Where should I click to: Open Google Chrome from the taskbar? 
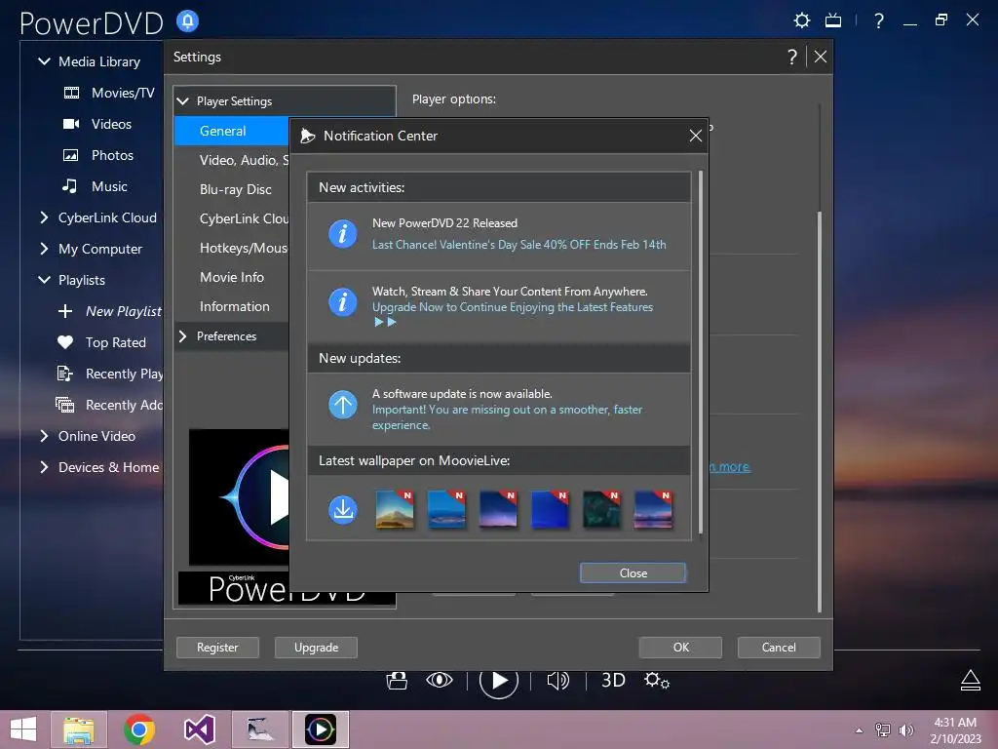pyautogui.click(x=139, y=729)
